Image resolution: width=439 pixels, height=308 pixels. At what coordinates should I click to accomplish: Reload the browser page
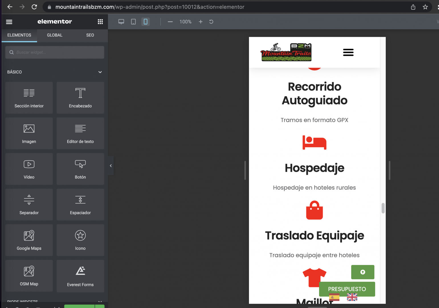tap(34, 7)
